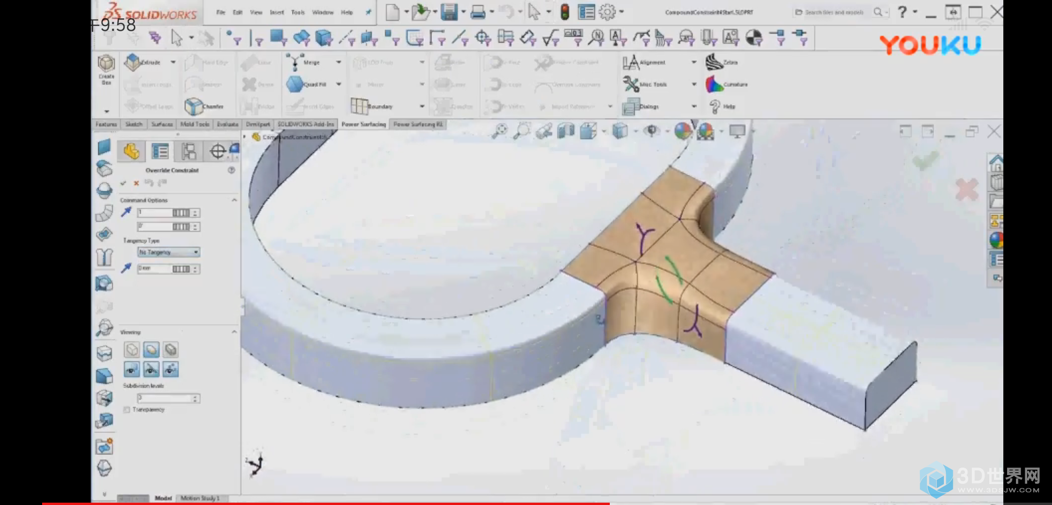Open Misc Tools
This screenshot has height=505, width=1052.
pos(645,84)
